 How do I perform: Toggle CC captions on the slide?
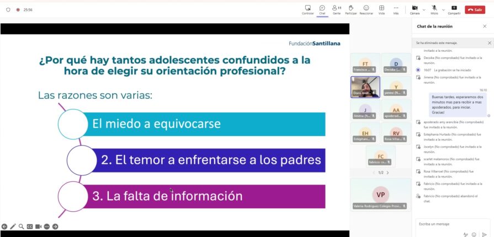click(30, 227)
